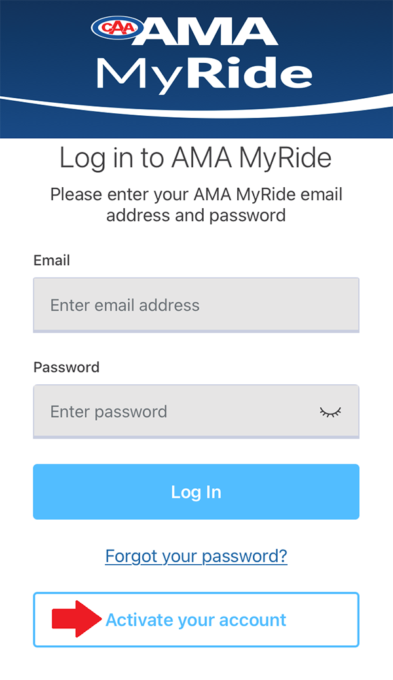The height and width of the screenshot is (680, 393).
Task: Click the Email field label
Action: 51,260
